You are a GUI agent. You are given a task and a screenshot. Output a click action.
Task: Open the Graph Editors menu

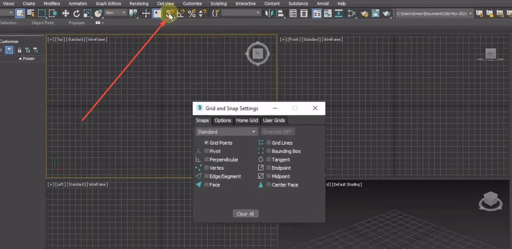coord(108,3)
